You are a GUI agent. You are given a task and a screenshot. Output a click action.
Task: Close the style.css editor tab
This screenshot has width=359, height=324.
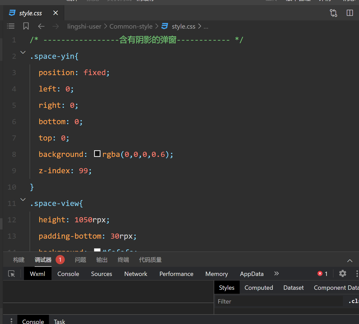(56, 13)
